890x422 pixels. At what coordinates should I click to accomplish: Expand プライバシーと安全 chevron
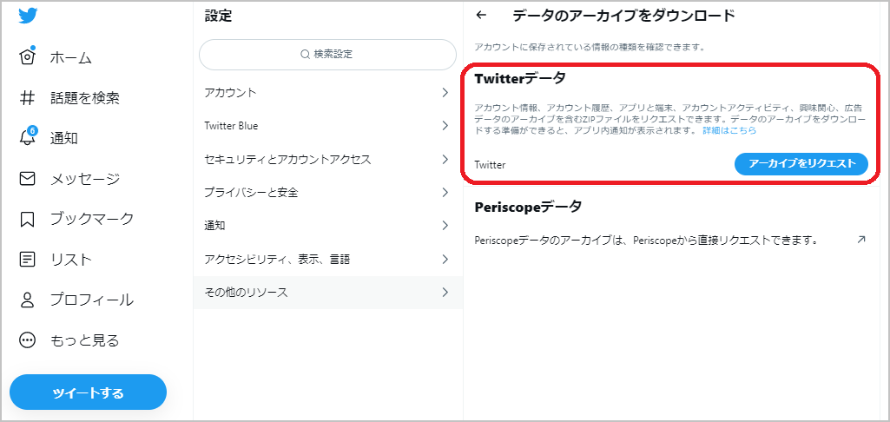click(x=445, y=193)
